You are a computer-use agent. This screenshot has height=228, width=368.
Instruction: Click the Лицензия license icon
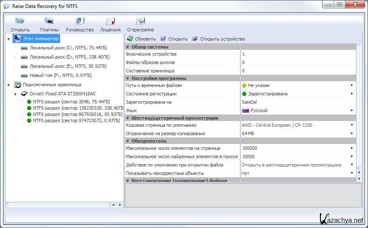[x=110, y=21]
